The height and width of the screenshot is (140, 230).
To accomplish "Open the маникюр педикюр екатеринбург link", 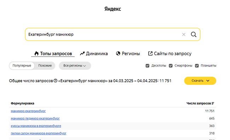I will tap(35, 118).
